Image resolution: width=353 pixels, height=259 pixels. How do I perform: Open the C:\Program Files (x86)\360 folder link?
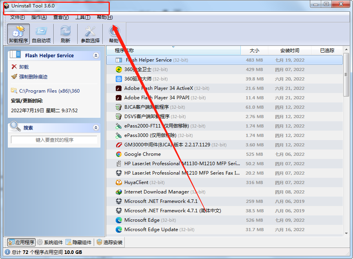[x=49, y=91]
